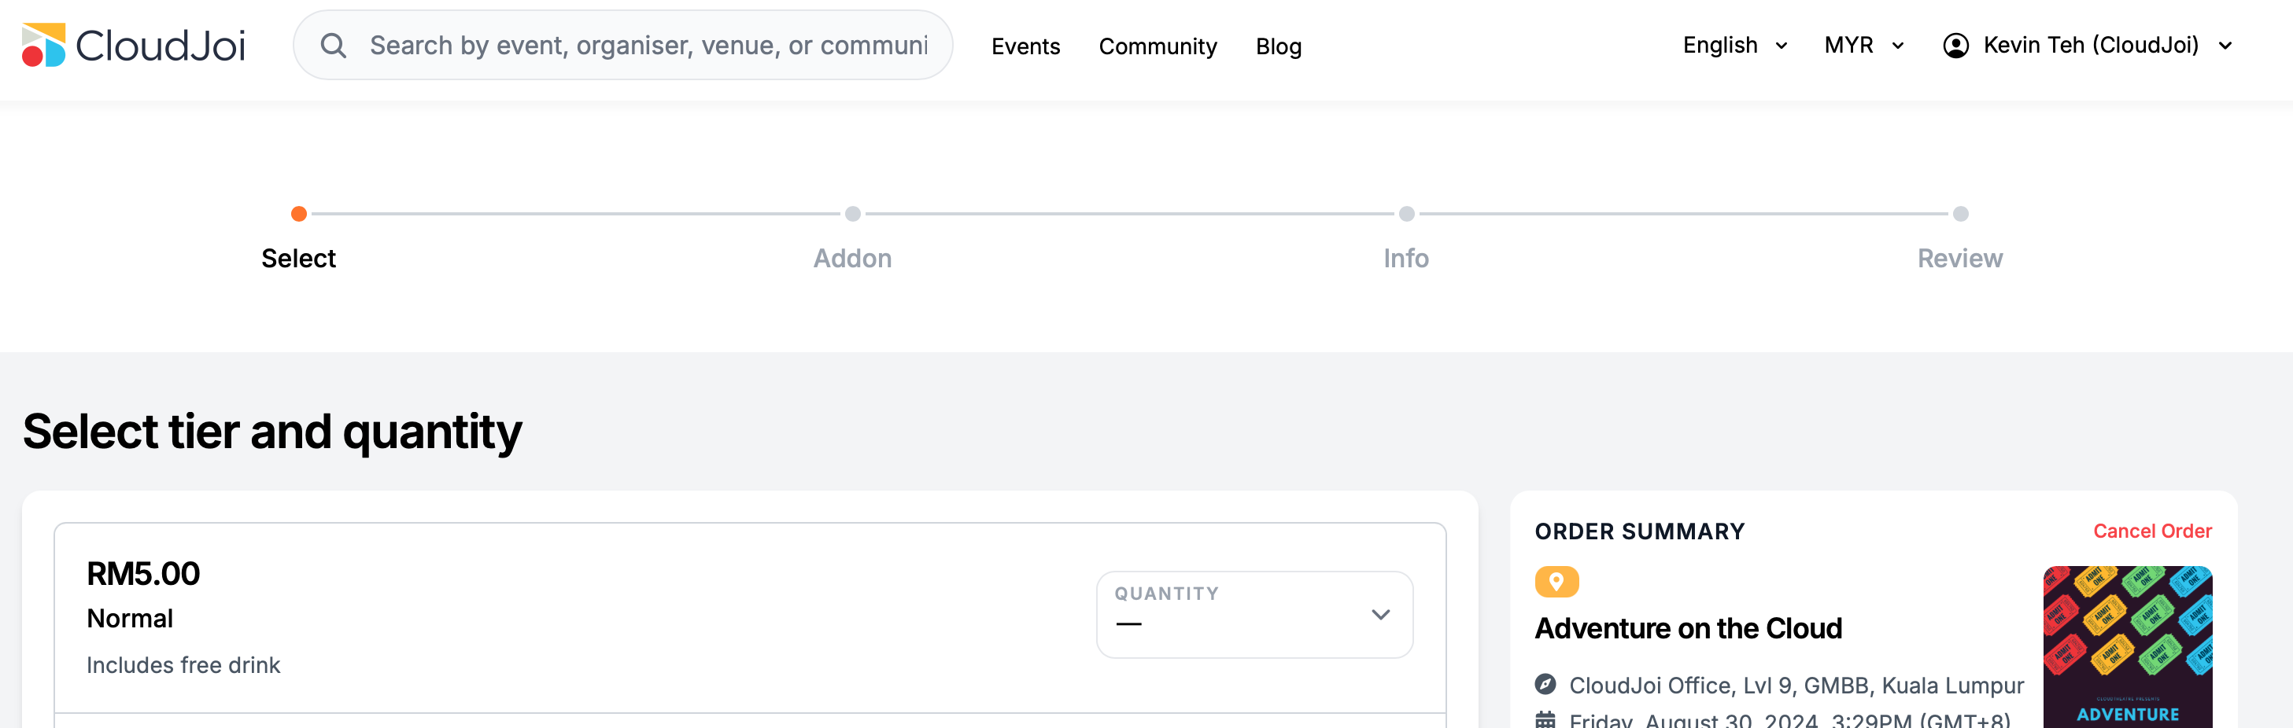Click the yellow location pin badge
The width and height of the screenshot is (2293, 728).
(1556, 581)
